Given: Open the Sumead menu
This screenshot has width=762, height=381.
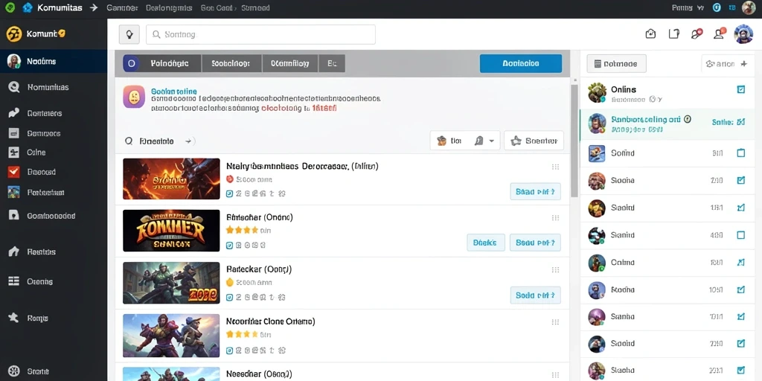Looking at the screenshot, I should click(256, 7).
